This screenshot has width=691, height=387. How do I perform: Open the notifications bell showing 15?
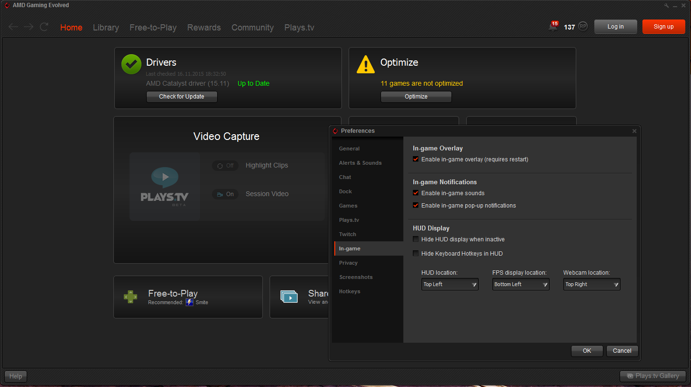pos(553,27)
